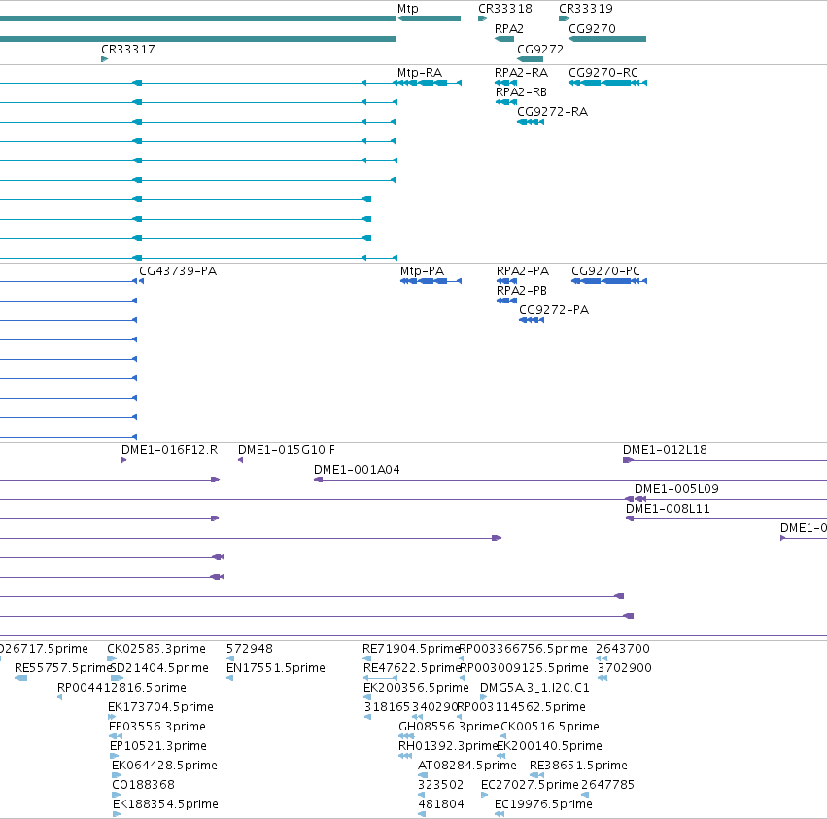Click the DME1-001A04 clone label
The image size is (827, 819).
coord(357,470)
